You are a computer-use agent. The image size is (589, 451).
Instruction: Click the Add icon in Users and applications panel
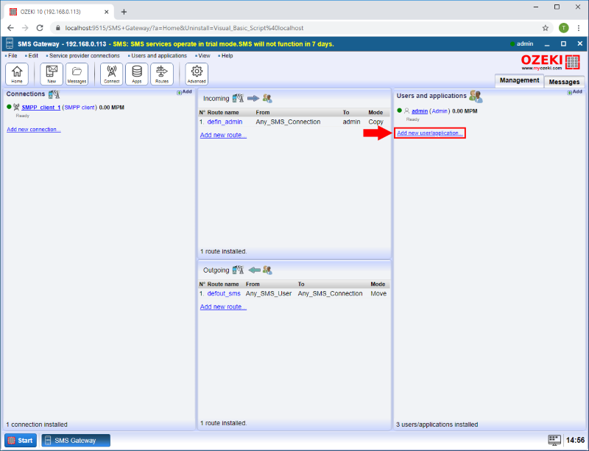tap(575, 92)
